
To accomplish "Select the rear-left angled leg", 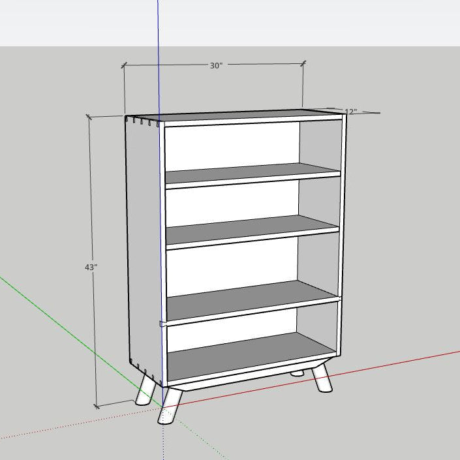I will (x=146, y=390).
